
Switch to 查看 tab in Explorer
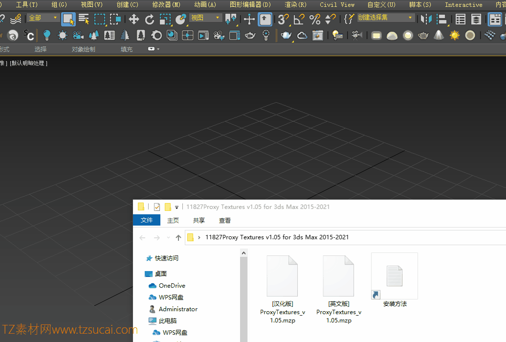coord(225,221)
